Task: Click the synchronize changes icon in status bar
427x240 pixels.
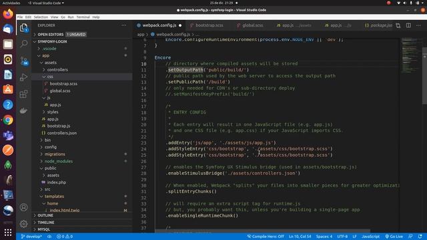Action: (49, 237)
